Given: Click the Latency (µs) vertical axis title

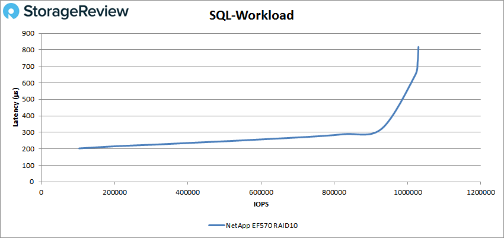Looking at the screenshot, I should (x=16, y=107).
